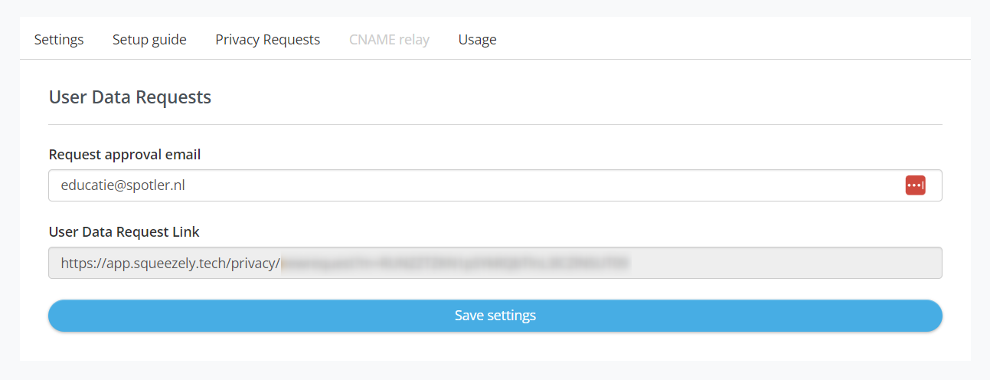Click the Save settings button
Image resolution: width=990 pixels, height=380 pixels.
point(495,316)
